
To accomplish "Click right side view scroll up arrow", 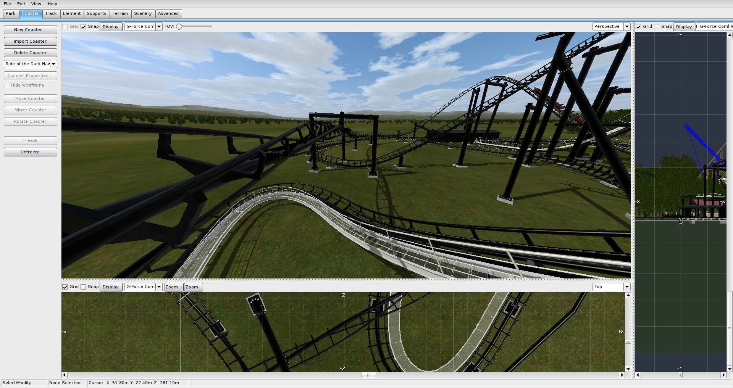I will 730,35.
